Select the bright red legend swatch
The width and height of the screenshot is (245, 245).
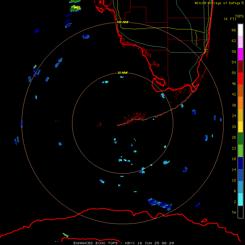click(240, 78)
